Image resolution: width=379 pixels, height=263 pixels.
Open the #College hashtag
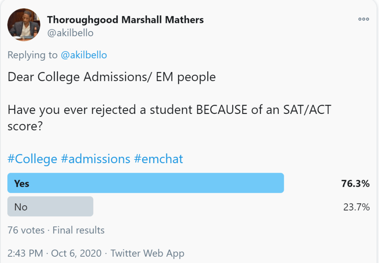pos(32,159)
